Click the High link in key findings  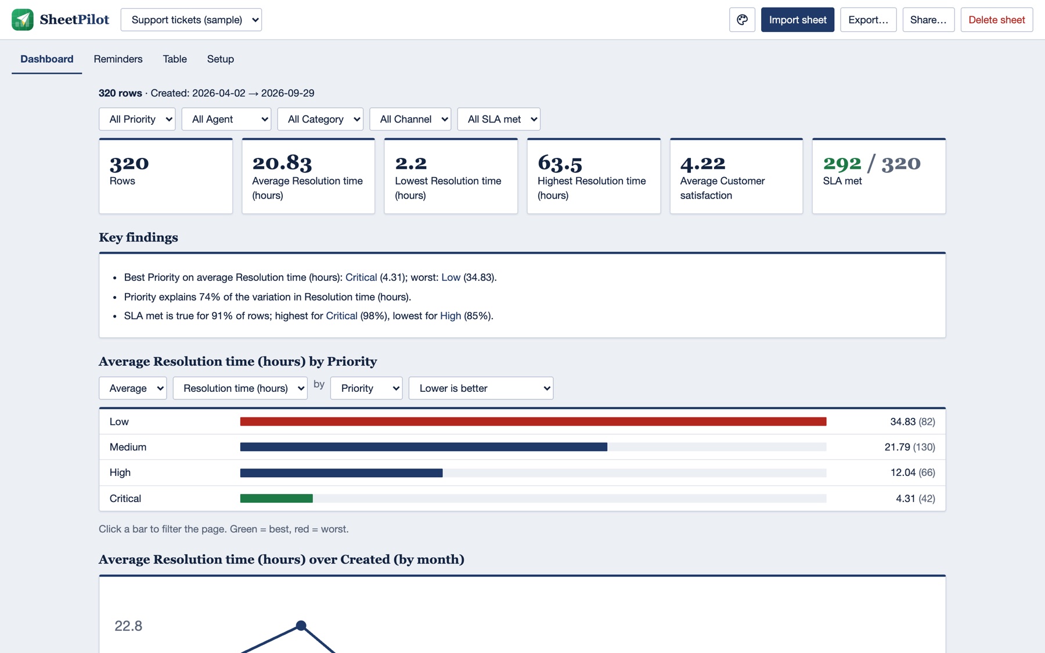pos(451,316)
